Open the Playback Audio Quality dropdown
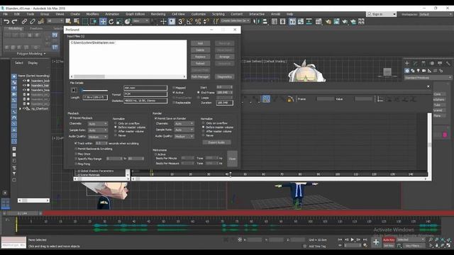Image resolution: width=454 pixels, height=255 pixels. (x=98, y=137)
